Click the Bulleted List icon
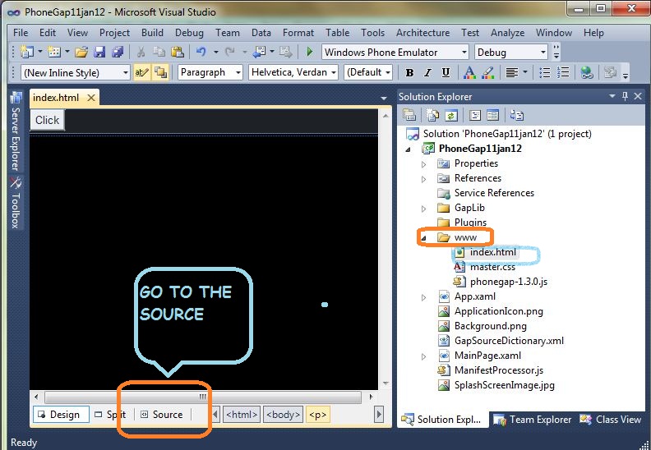 [545, 72]
